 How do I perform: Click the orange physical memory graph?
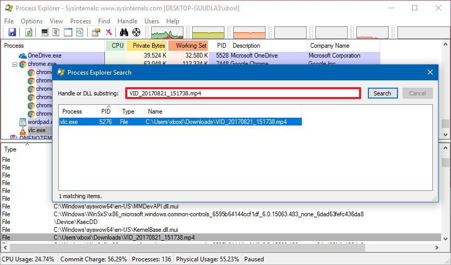click(249, 33)
